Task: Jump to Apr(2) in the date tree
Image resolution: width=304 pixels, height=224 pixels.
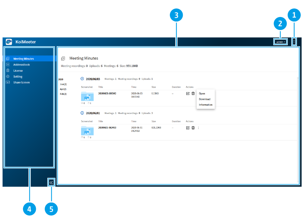Action: coord(63,89)
